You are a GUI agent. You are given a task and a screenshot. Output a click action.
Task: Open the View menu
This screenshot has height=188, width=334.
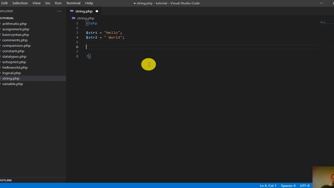pyautogui.click(x=37, y=3)
